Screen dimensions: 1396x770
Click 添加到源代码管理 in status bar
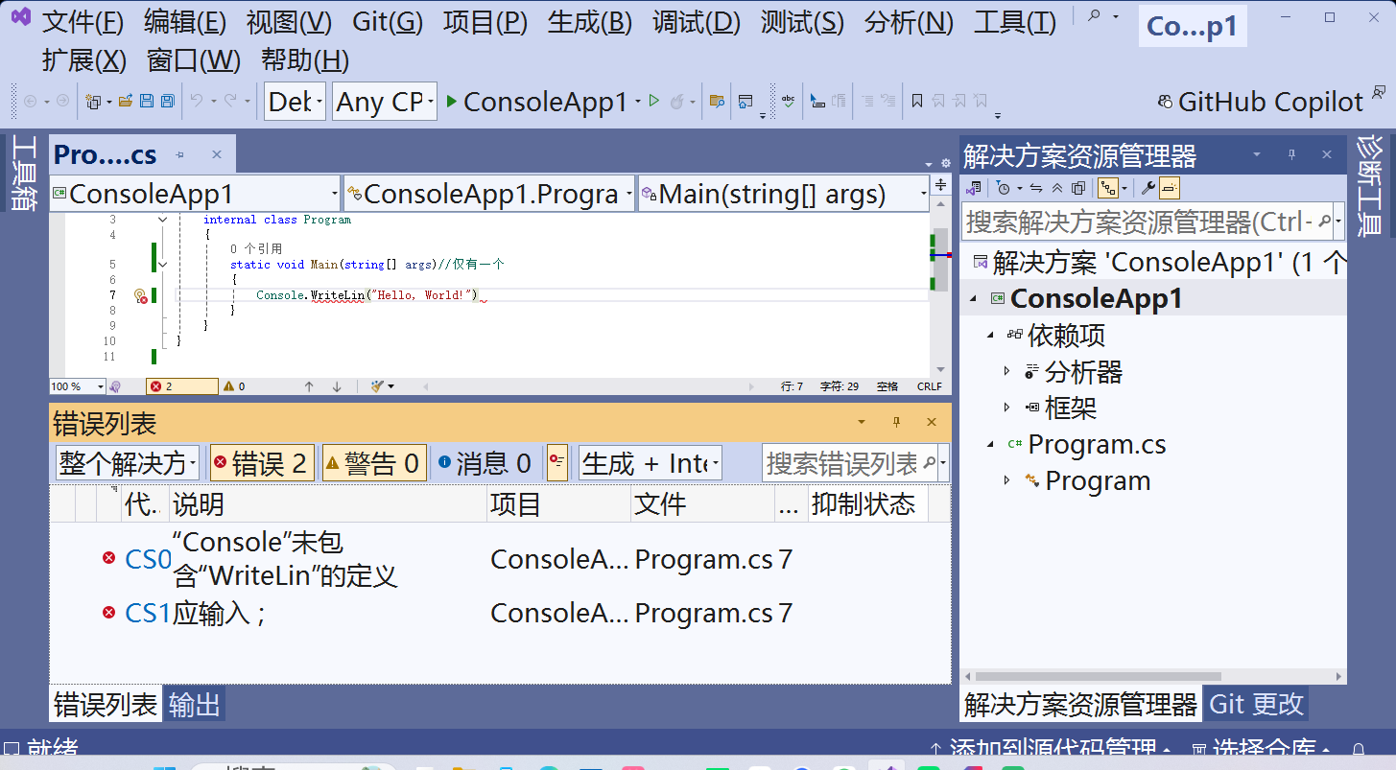(1051, 749)
